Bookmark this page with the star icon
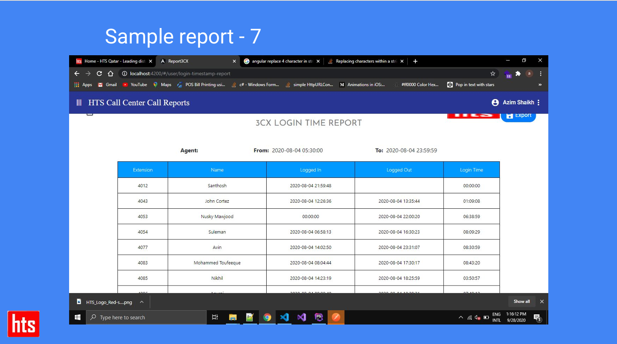 493,74
